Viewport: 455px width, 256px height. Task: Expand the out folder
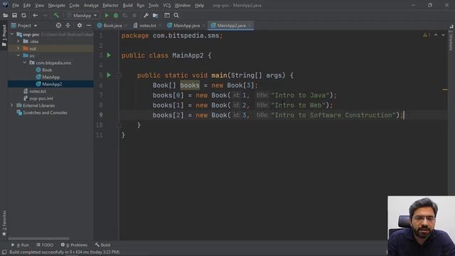point(18,48)
